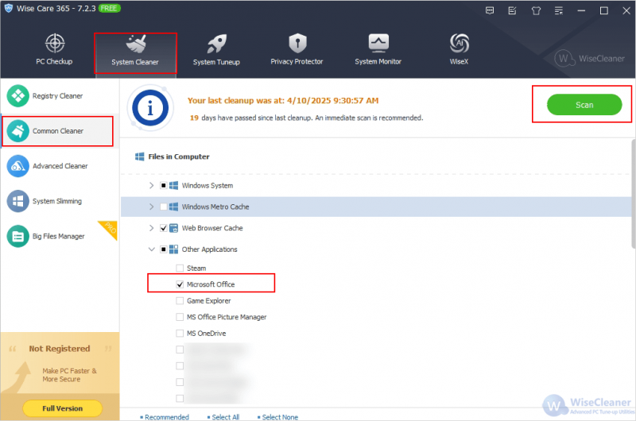
Task: Switch to System Cleaner tab
Action: tap(135, 53)
